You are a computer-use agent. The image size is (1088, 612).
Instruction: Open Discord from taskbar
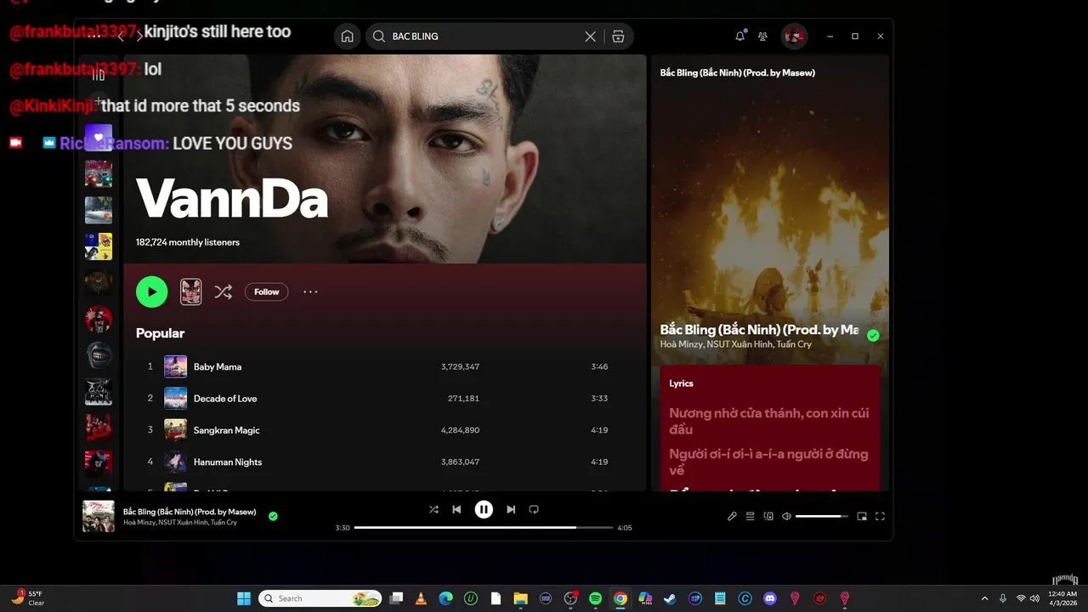tap(770, 598)
